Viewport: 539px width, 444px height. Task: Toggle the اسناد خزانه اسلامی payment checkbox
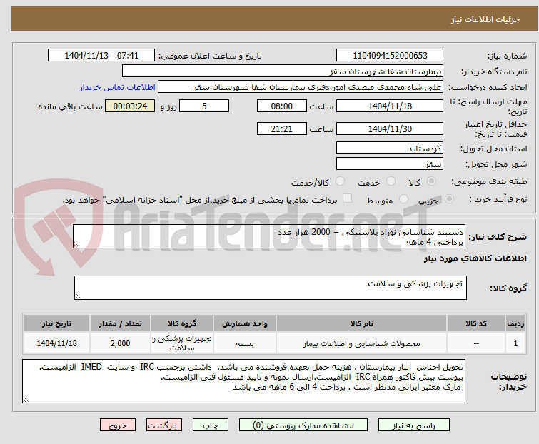tap(347, 198)
